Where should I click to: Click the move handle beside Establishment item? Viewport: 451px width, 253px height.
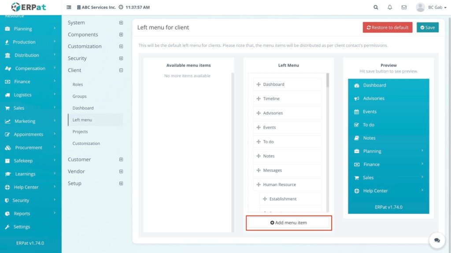[x=265, y=199]
